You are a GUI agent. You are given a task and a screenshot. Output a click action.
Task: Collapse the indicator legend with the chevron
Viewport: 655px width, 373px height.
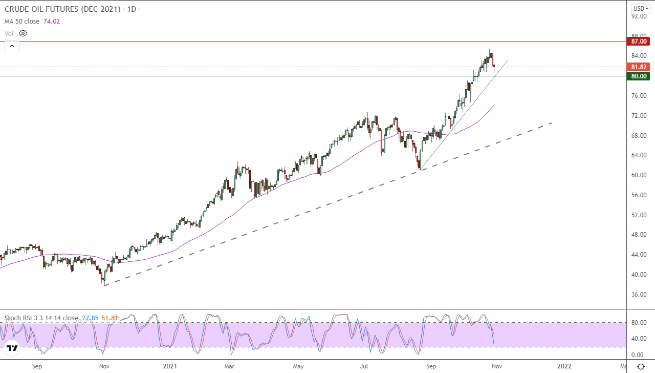coord(12,46)
